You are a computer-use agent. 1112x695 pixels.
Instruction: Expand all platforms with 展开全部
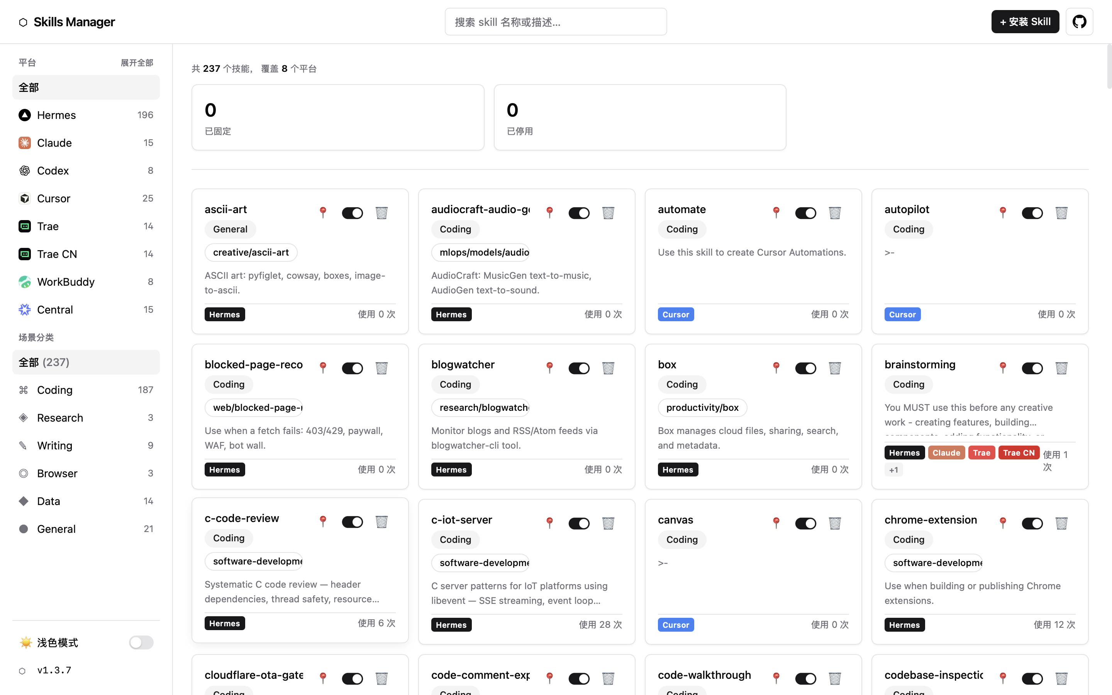click(x=137, y=63)
